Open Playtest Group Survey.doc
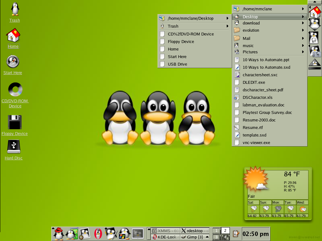 [x=269, y=113]
